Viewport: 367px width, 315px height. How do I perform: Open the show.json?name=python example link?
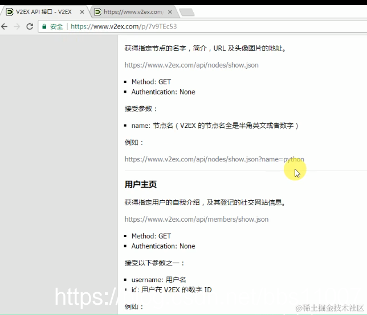(214, 159)
